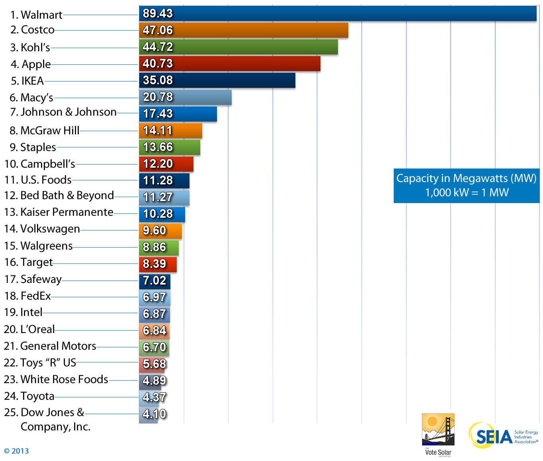543x461 pixels.
Task: Click the '16. Target' label
Action: point(28,262)
